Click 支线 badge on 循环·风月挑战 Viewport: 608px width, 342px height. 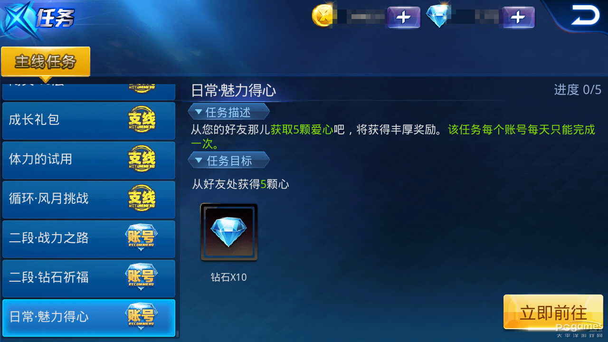(x=142, y=199)
